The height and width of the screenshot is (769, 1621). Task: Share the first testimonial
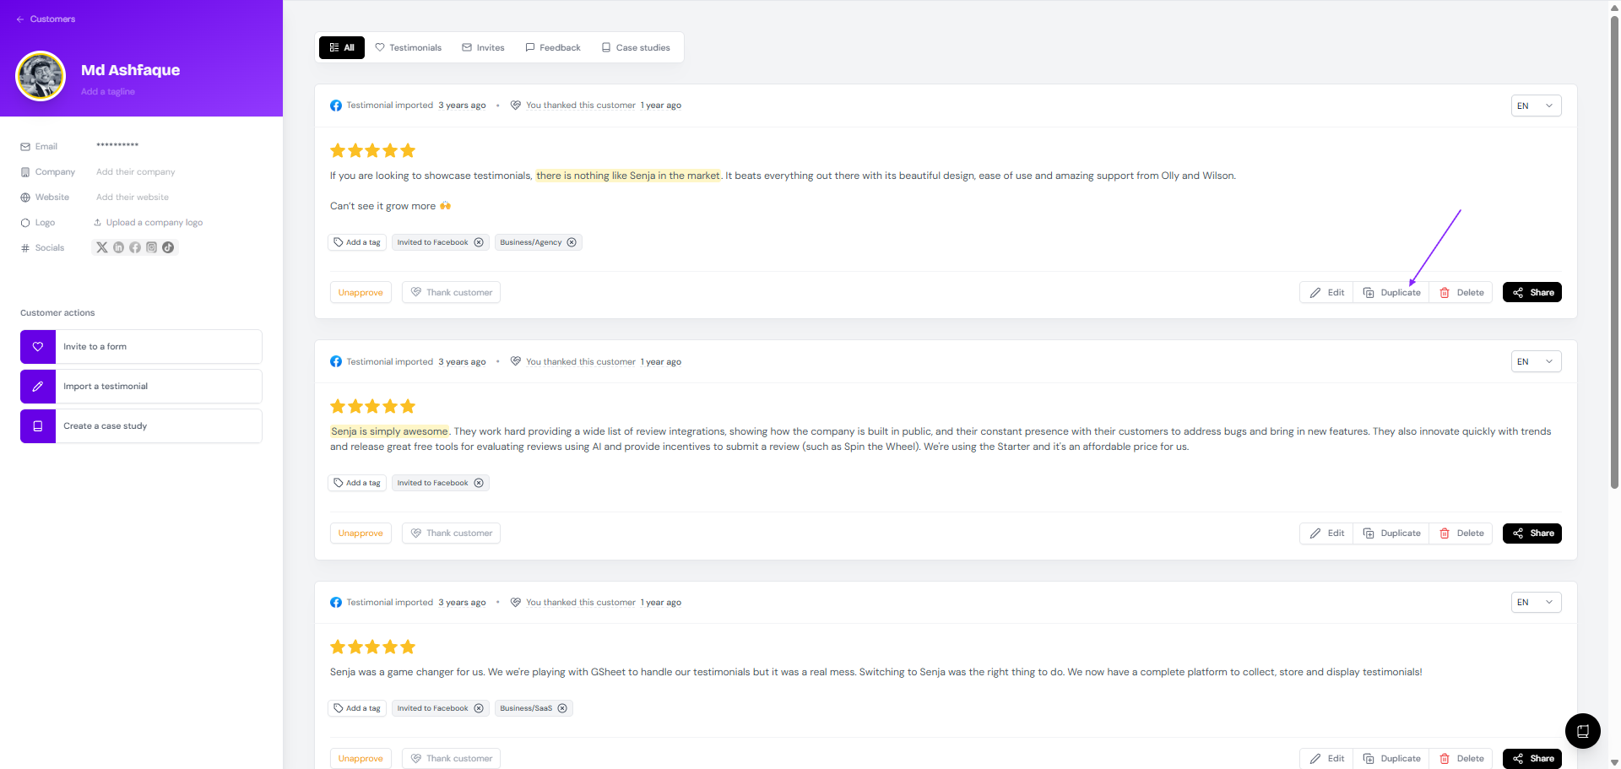tap(1532, 292)
